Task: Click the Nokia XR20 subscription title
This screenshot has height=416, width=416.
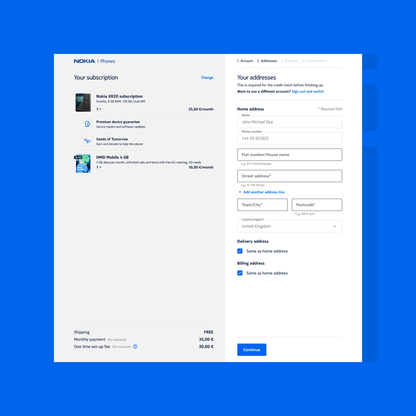Action: pos(119,96)
